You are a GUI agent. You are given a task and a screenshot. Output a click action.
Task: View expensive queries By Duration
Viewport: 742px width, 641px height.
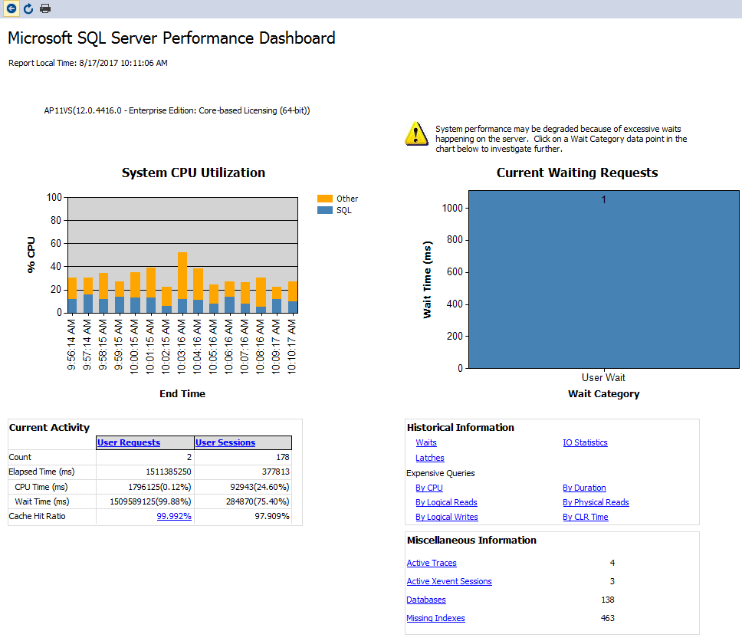pyautogui.click(x=584, y=488)
